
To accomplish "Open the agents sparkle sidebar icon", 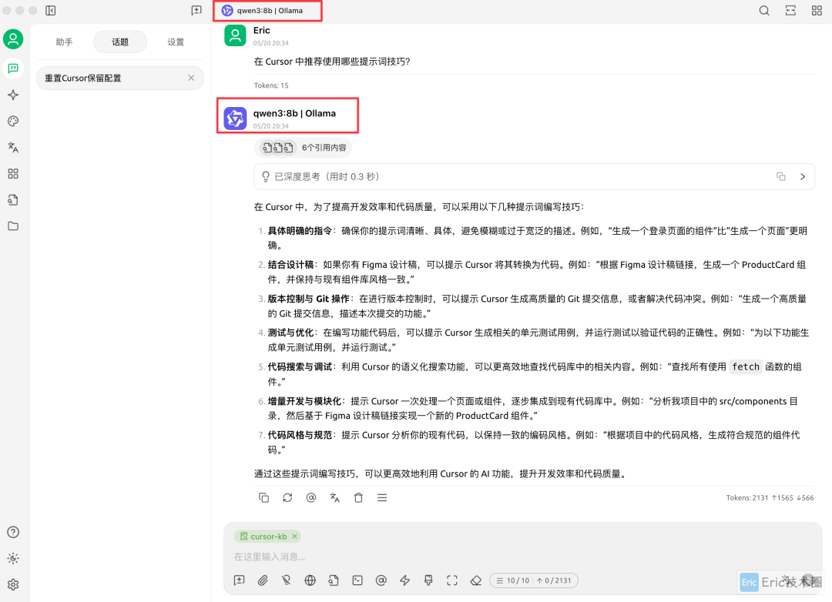I will point(13,95).
